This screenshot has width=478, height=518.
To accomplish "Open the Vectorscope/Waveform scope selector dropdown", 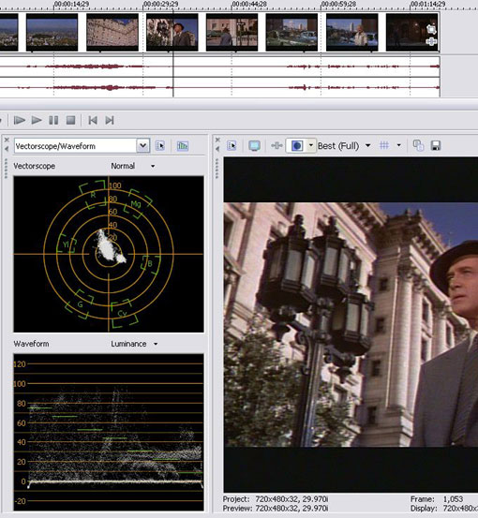I will [x=142, y=146].
